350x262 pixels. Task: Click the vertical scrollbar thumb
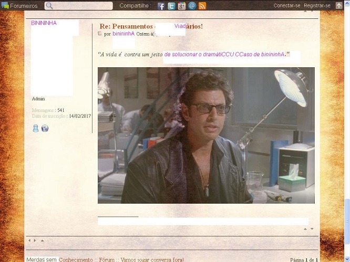pos(347,221)
